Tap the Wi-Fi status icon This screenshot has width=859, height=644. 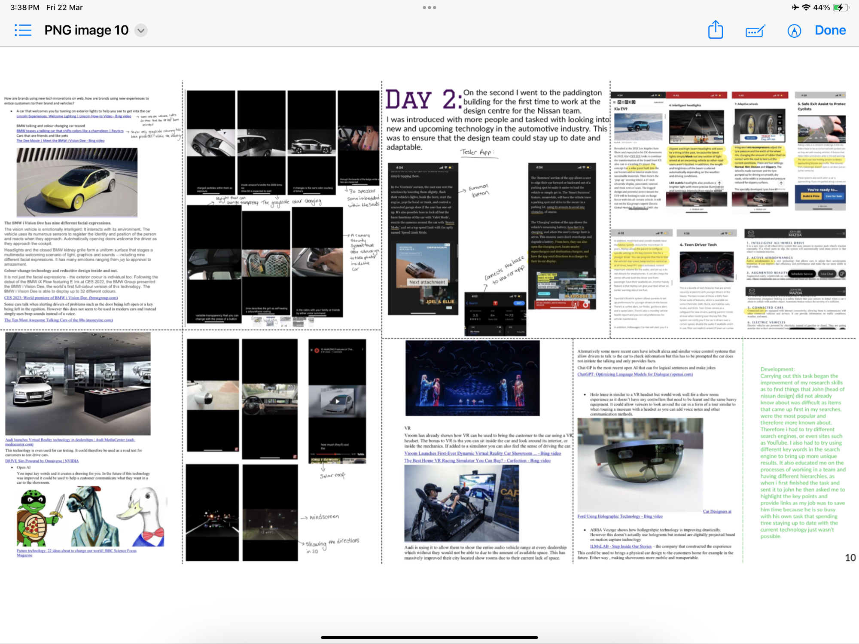(x=806, y=7)
